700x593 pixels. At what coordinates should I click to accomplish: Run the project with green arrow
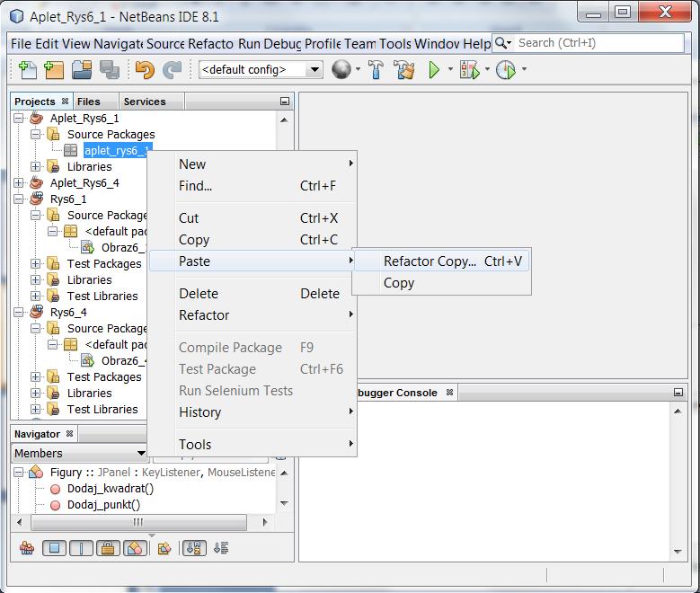tap(434, 70)
